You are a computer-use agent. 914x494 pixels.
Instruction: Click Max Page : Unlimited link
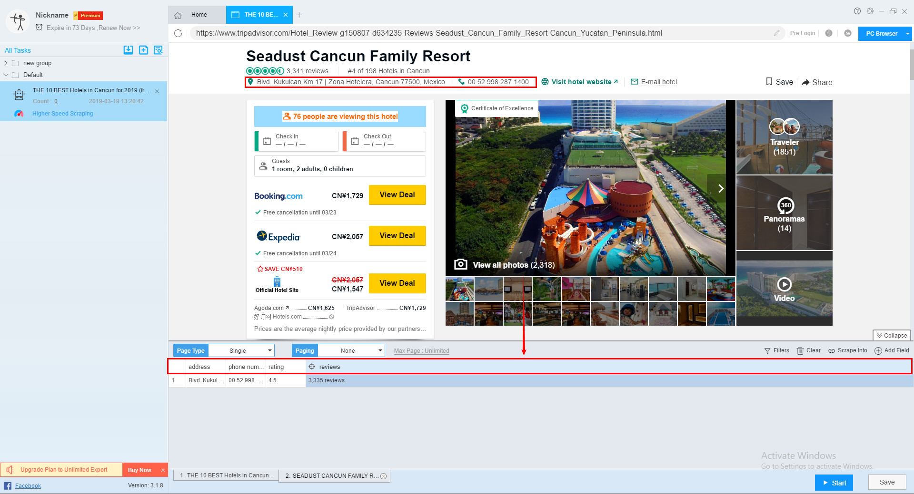(x=421, y=351)
